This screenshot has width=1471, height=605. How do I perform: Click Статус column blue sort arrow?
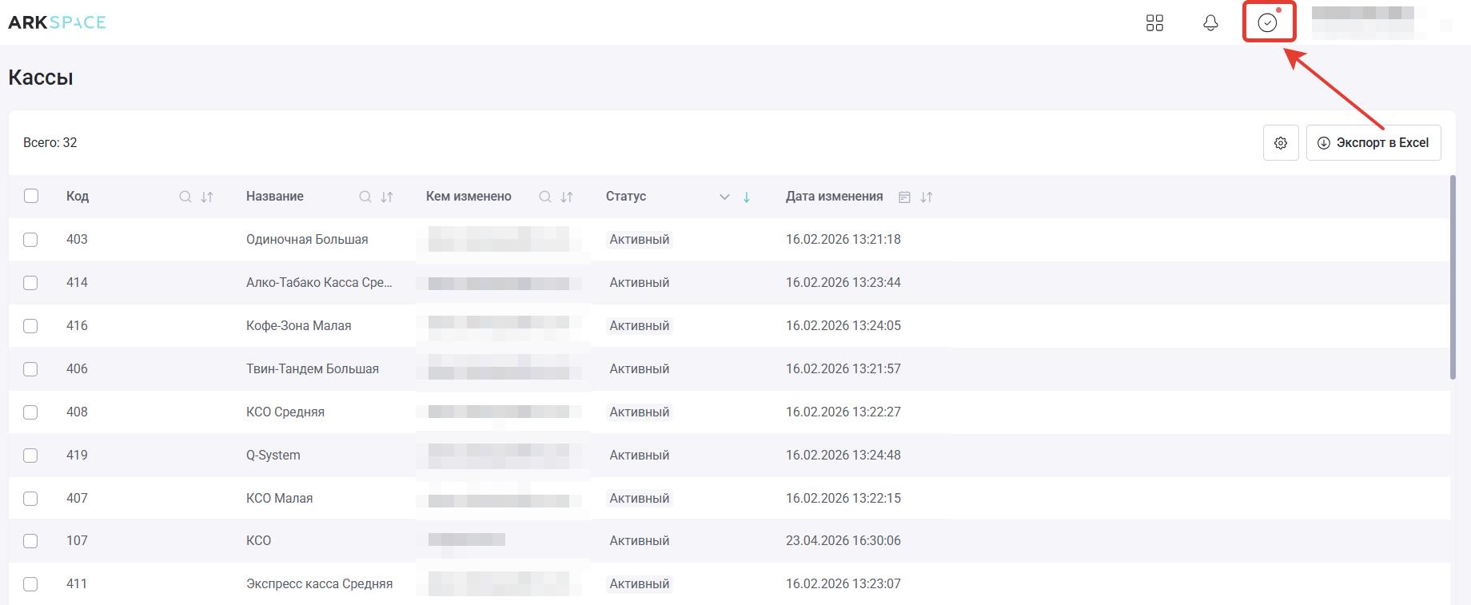[747, 197]
